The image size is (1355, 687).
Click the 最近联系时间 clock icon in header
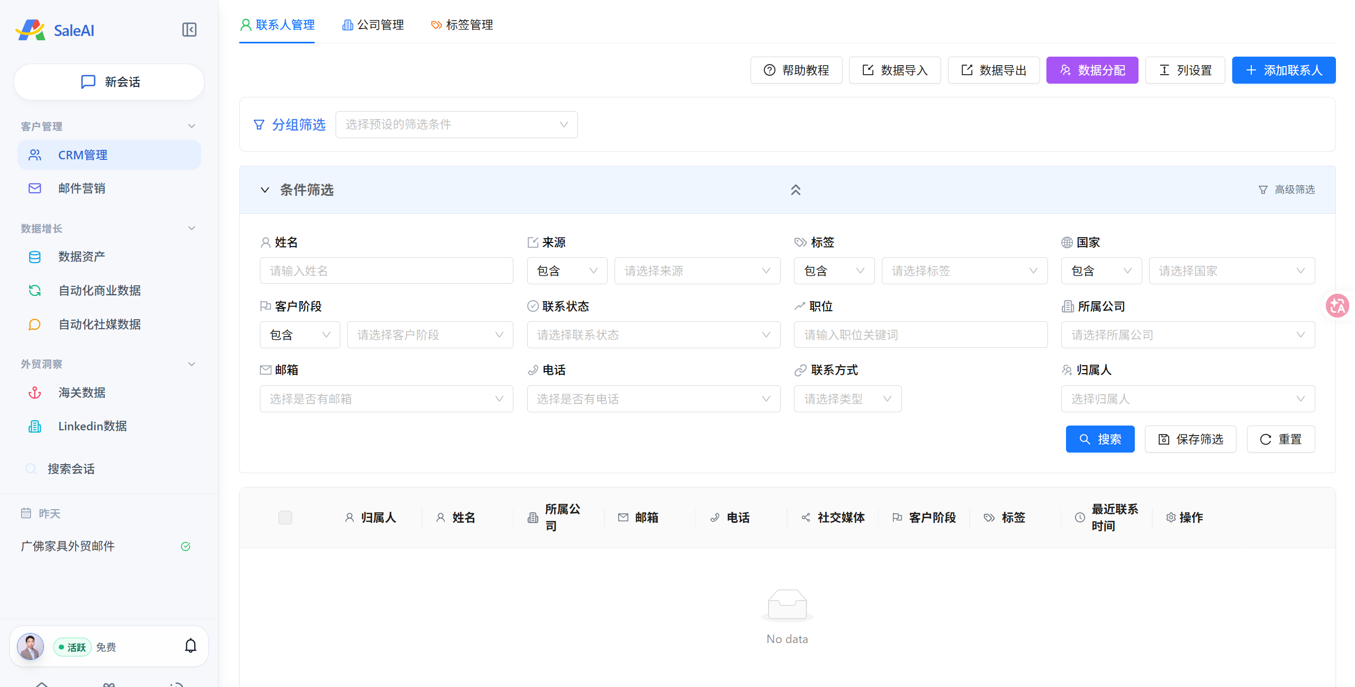point(1080,518)
